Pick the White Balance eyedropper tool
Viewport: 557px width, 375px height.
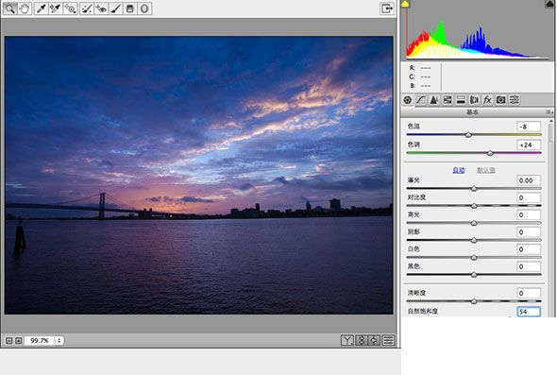[41, 9]
